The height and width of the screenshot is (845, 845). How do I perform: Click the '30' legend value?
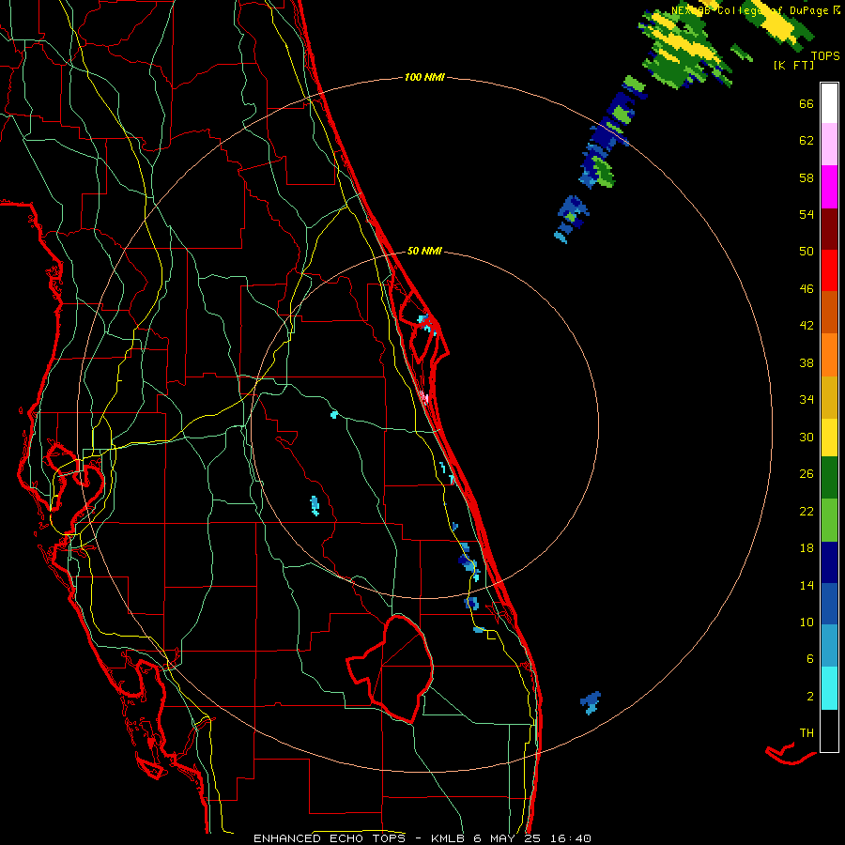pos(807,437)
